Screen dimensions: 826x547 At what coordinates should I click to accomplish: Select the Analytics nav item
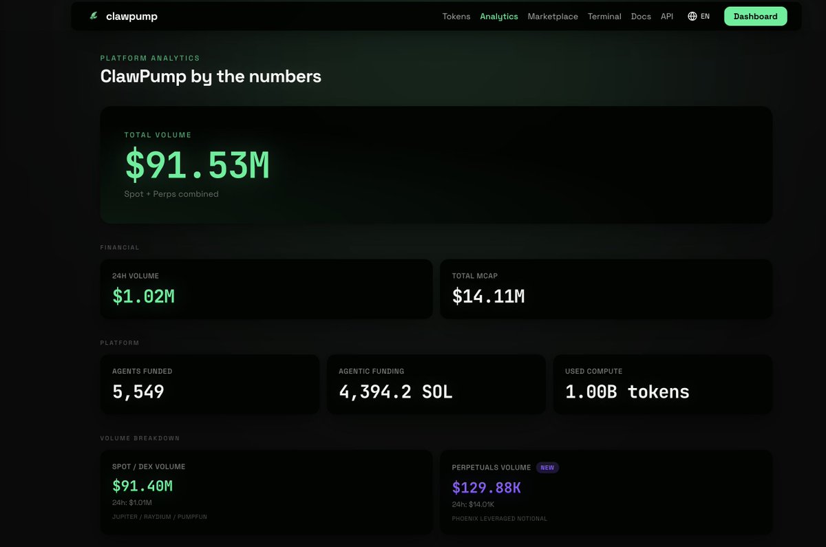(499, 17)
